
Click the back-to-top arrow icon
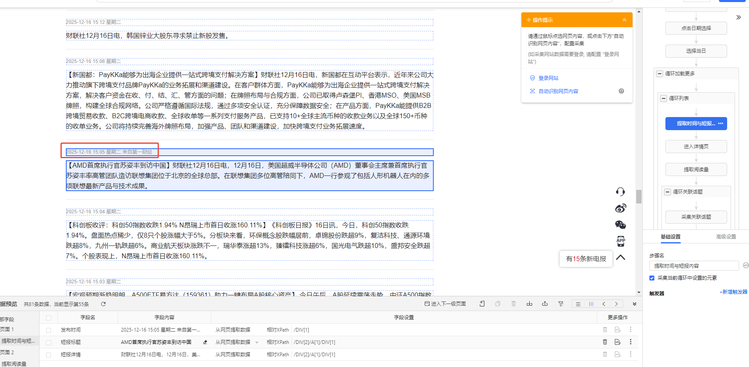621,257
